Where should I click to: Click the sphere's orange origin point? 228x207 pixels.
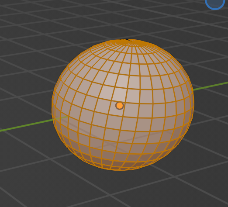(120, 106)
